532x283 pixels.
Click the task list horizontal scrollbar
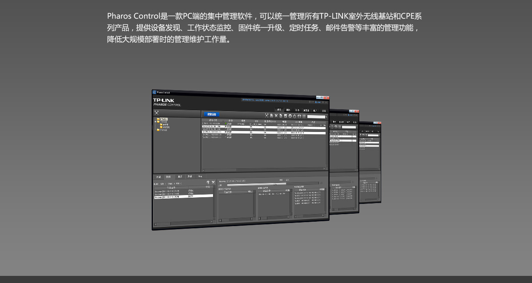(184, 223)
